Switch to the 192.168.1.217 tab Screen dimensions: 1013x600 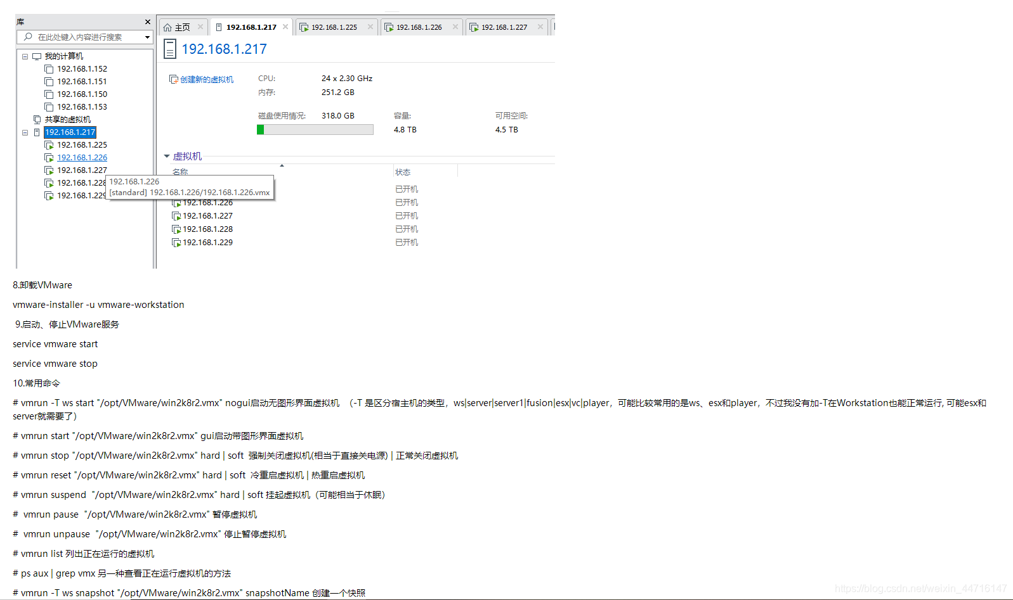pos(251,27)
